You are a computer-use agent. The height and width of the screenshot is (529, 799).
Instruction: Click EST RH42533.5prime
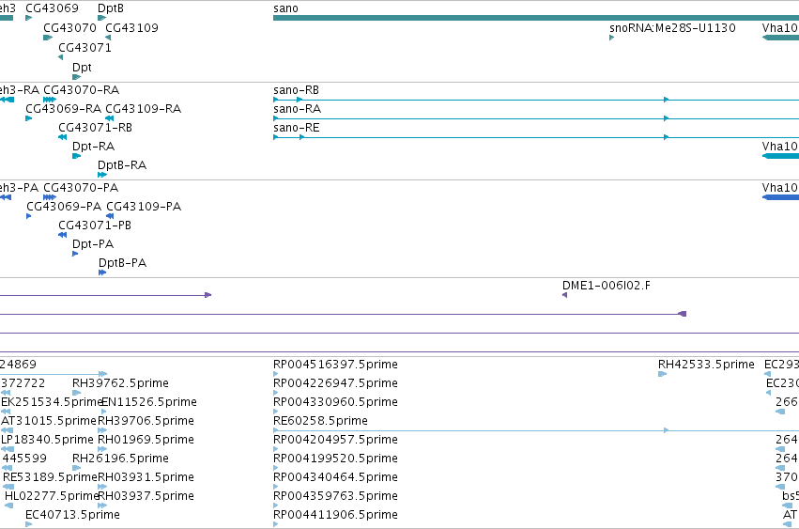tap(706, 365)
